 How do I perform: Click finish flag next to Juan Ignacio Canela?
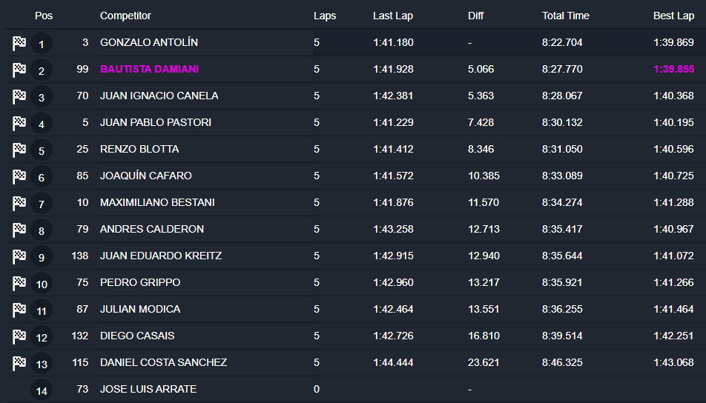[x=19, y=97]
